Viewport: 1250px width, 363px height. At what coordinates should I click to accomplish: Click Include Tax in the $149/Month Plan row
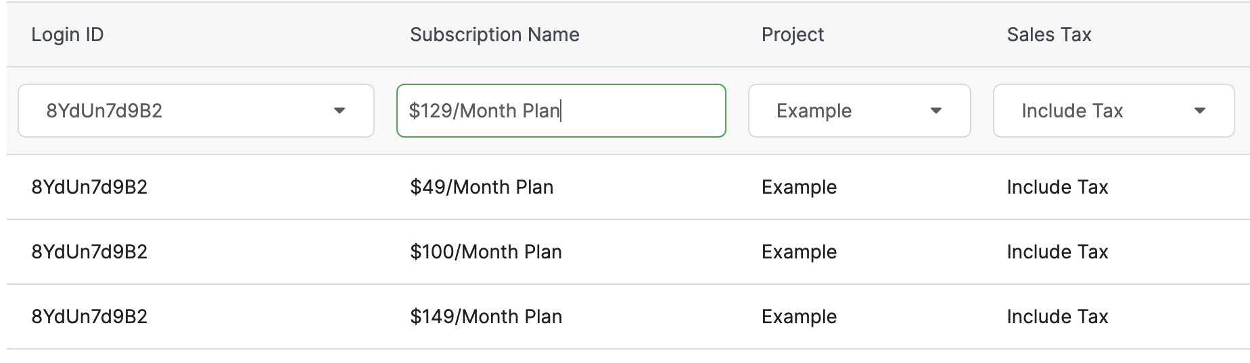(x=1057, y=316)
